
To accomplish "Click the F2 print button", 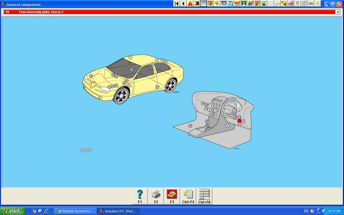I will click(156, 196).
